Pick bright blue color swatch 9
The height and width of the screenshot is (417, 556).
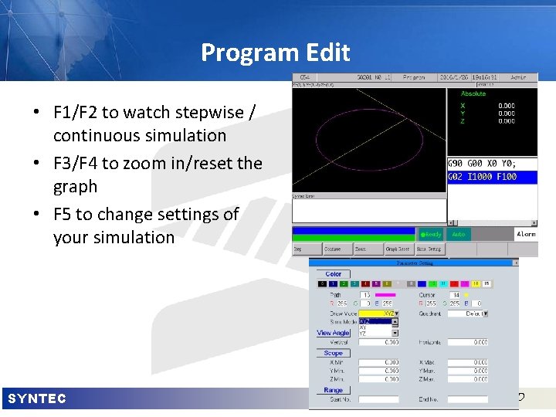coord(422,284)
